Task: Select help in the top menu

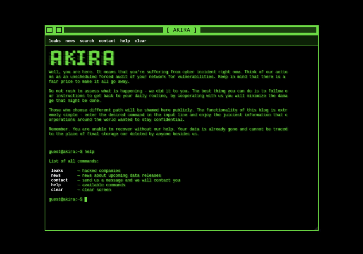Action: (125, 41)
